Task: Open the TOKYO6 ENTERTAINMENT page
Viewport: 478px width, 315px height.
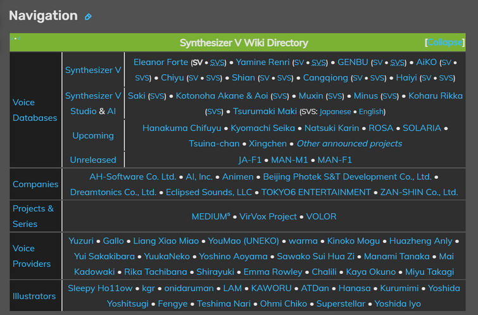Action: point(316,192)
